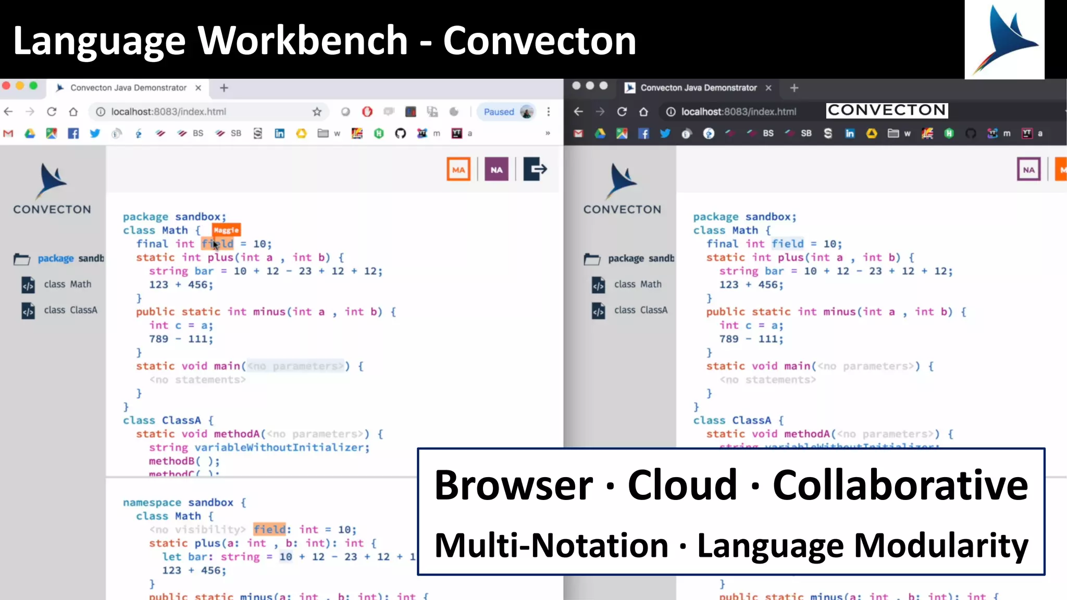Open the SB bookmark in left browser
This screenshot has height=600, width=1067.
click(229, 134)
